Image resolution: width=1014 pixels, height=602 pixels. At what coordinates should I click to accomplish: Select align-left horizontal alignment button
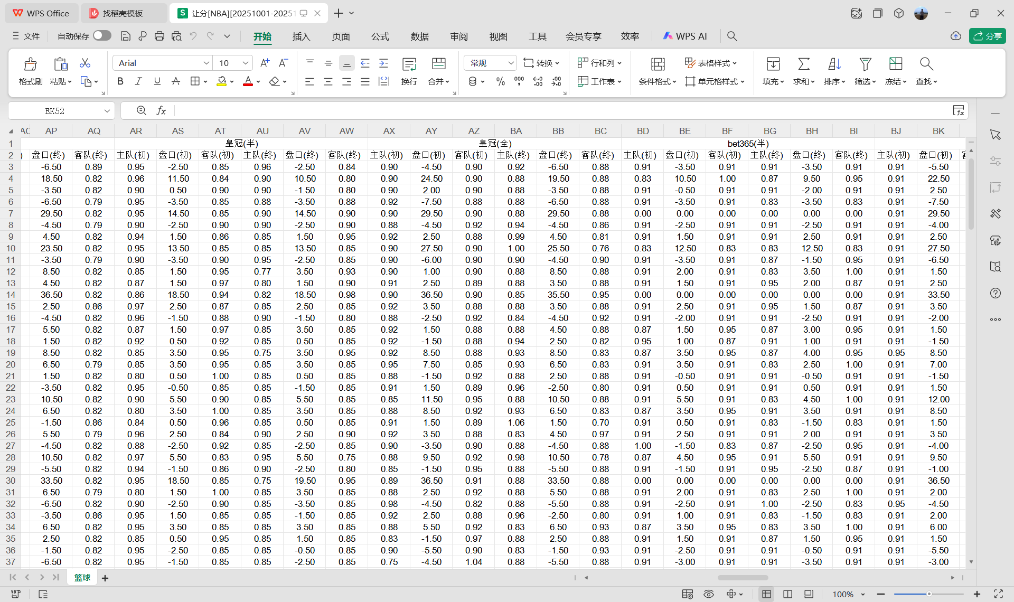(309, 81)
